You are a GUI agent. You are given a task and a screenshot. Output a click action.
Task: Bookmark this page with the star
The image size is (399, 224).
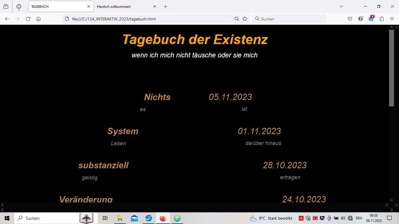(x=245, y=19)
